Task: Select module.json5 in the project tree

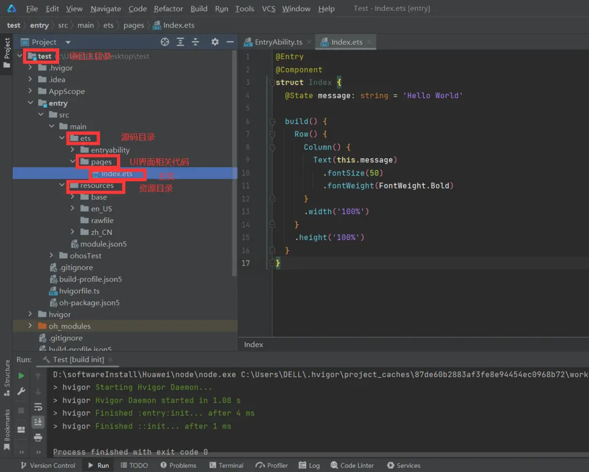Action: (103, 244)
